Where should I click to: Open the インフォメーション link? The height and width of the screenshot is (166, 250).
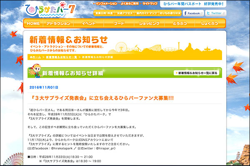tap(105, 3)
